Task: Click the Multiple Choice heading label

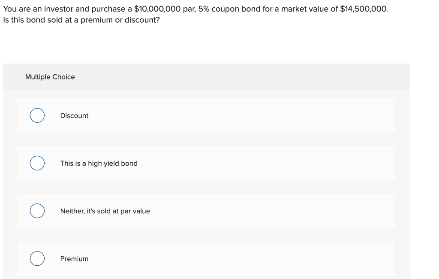Action: [50, 77]
